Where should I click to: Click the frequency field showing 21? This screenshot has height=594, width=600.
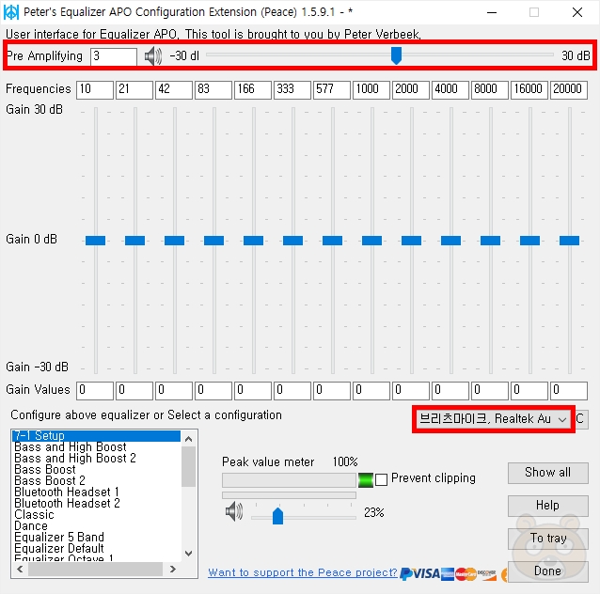coord(134,90)
